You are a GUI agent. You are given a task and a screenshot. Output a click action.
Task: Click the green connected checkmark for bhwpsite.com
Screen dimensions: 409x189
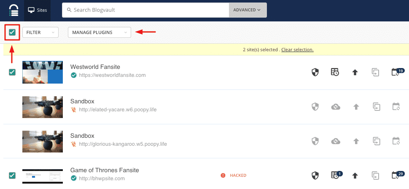pos(74,178)
